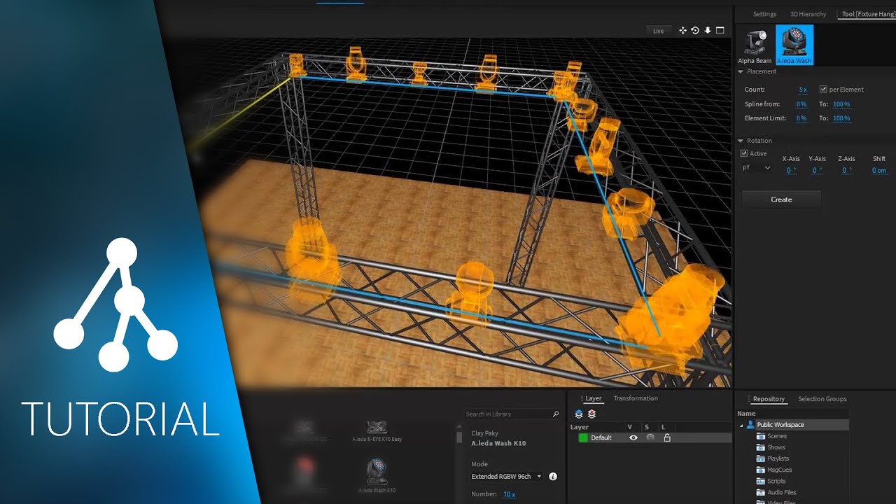The height and width of the screenshot is (504, 896).
Task: Select Public Workspace in the repository
Action: click(x=780, y=425)
